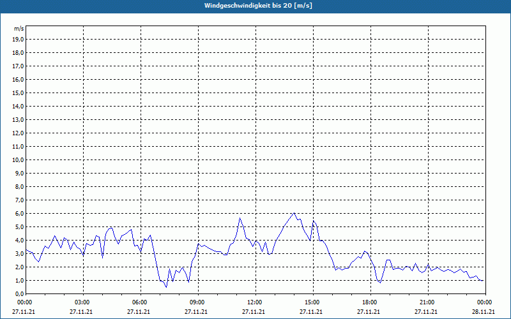
Task: Click the 11,0 y-axis label
Action: click(x=18, y=147)
